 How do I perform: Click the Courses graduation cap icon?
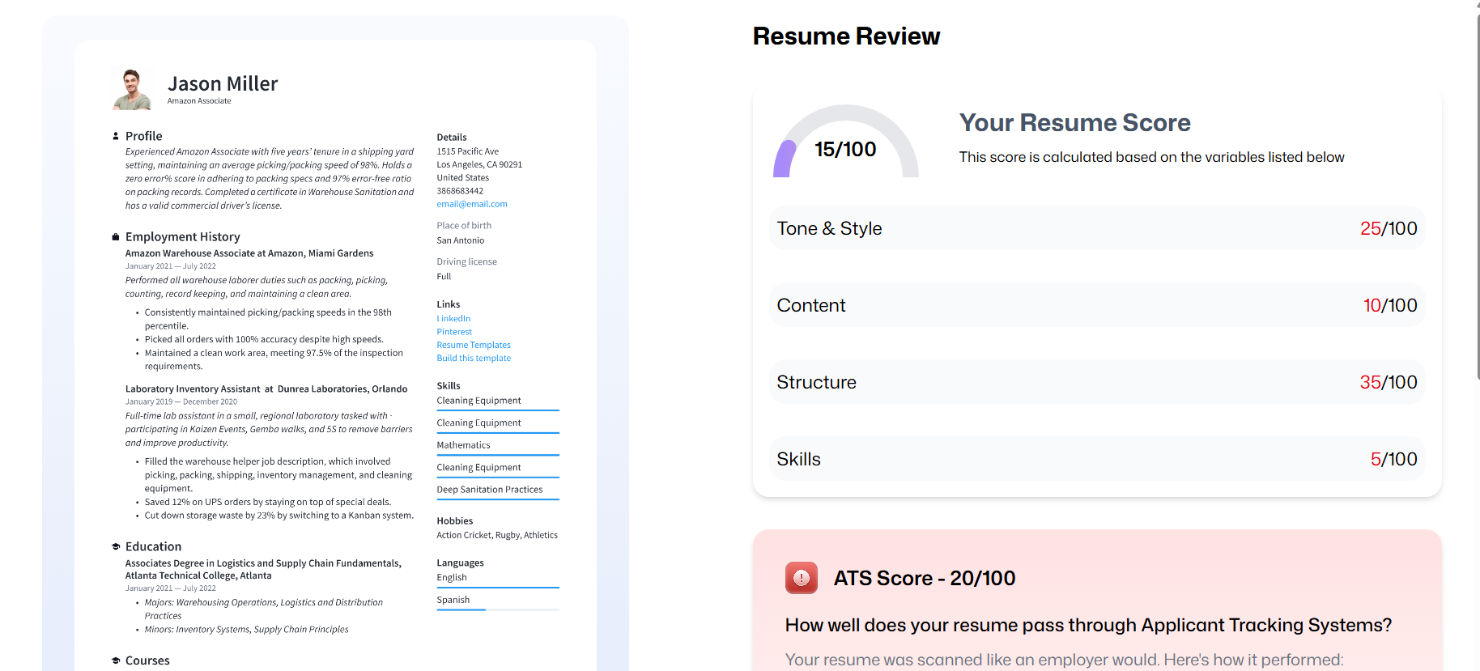tap(116, 661)
